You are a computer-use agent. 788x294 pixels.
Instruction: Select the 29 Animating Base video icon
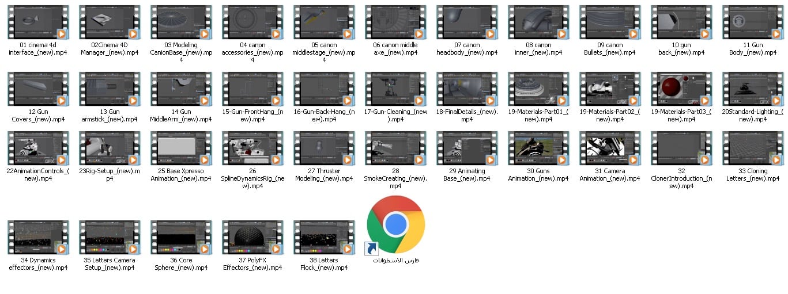tap(467, 148)
